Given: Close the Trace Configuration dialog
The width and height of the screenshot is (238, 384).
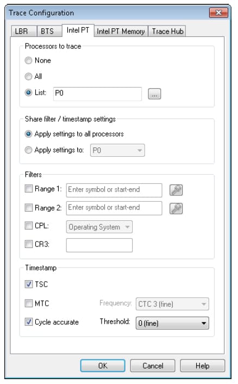Looking at the screenshot, I should click(x=218, y=13).
